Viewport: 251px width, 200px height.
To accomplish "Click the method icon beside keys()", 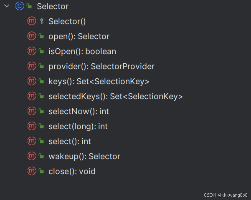I will coord(32,81).
